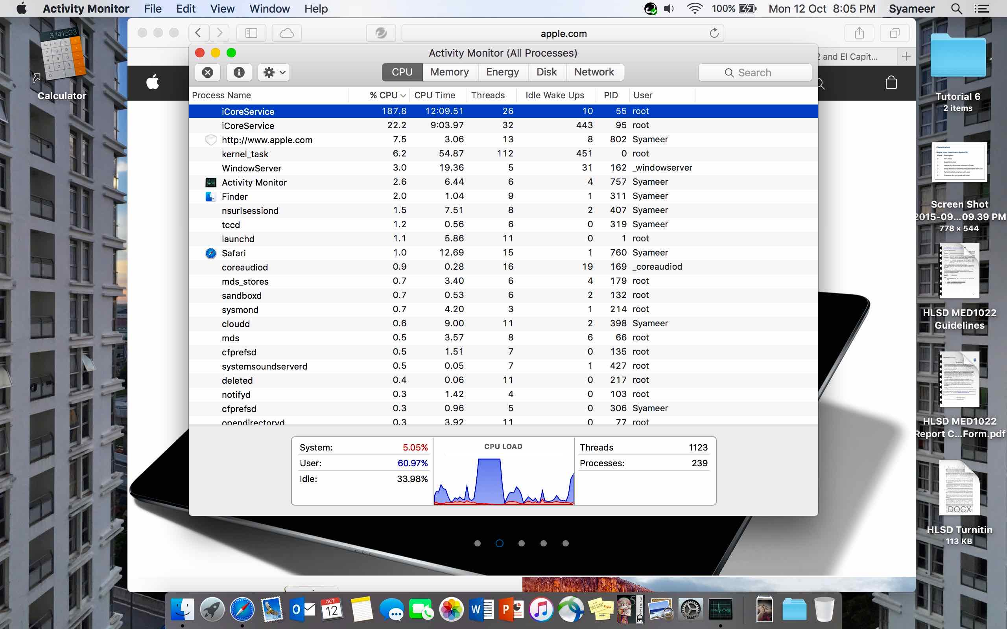Image resolution: width=1007 pixels, height=629 pixels.
Task: Open a new Safari tab with plus
Action: 906,57
